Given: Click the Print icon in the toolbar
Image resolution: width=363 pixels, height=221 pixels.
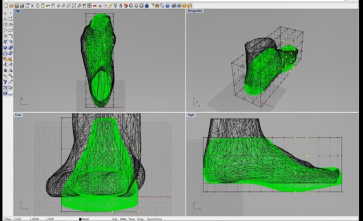Looking at the screenshot, I should [x=22, y=6].
